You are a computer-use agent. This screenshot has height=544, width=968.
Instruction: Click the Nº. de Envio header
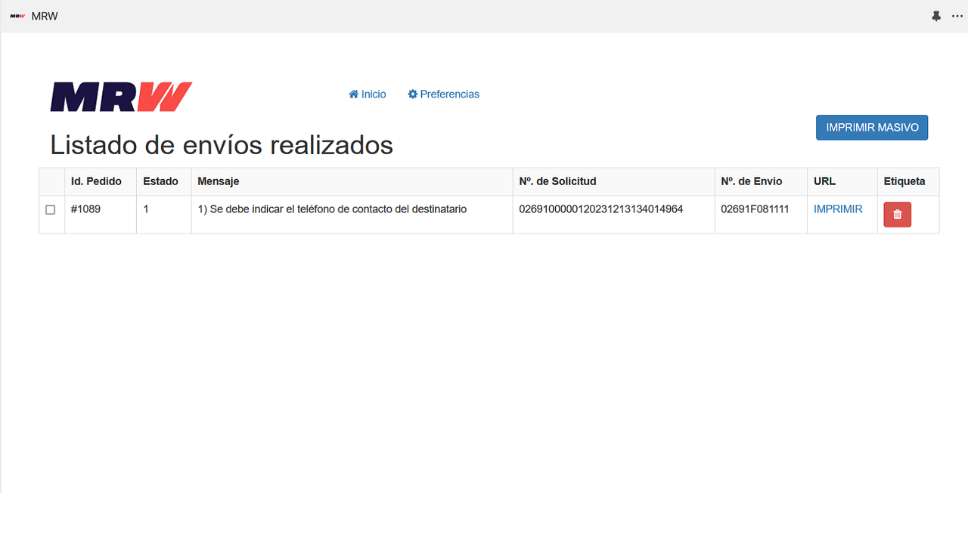coord(752,181)
